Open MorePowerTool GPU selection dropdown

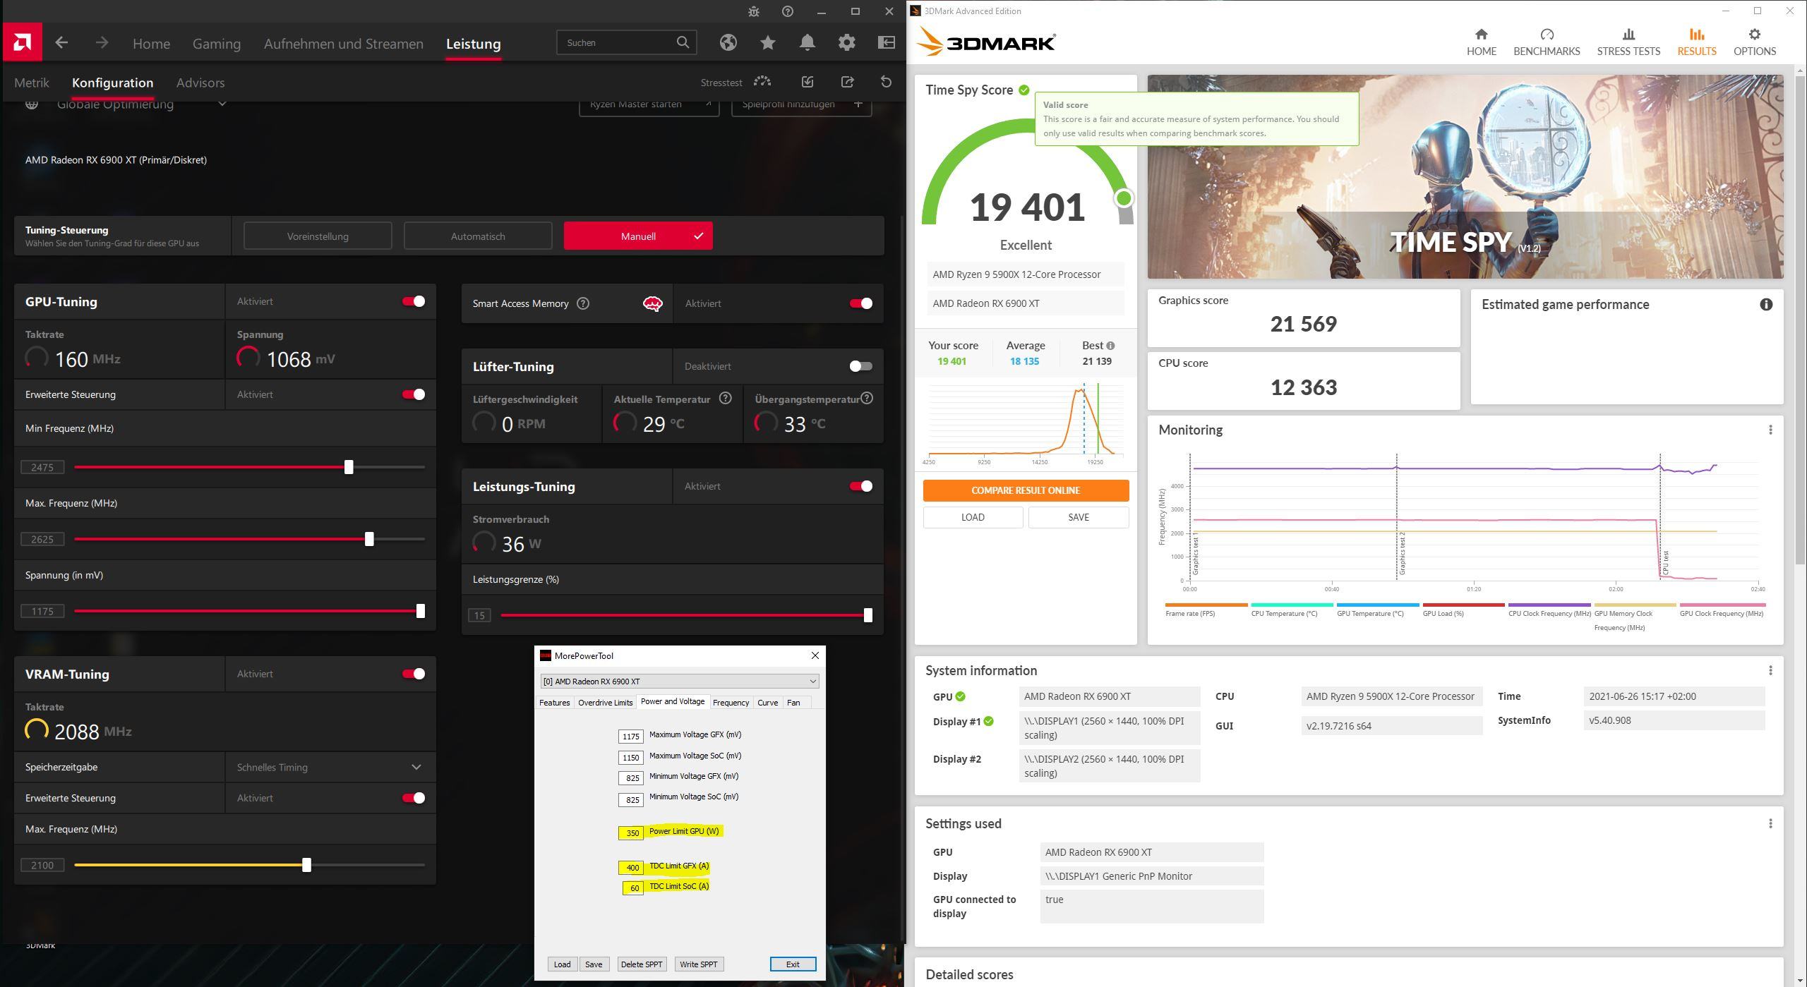[679, 681]
